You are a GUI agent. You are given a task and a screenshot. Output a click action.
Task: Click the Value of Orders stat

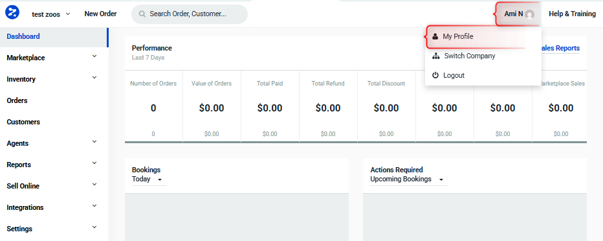tap(212, 107)
